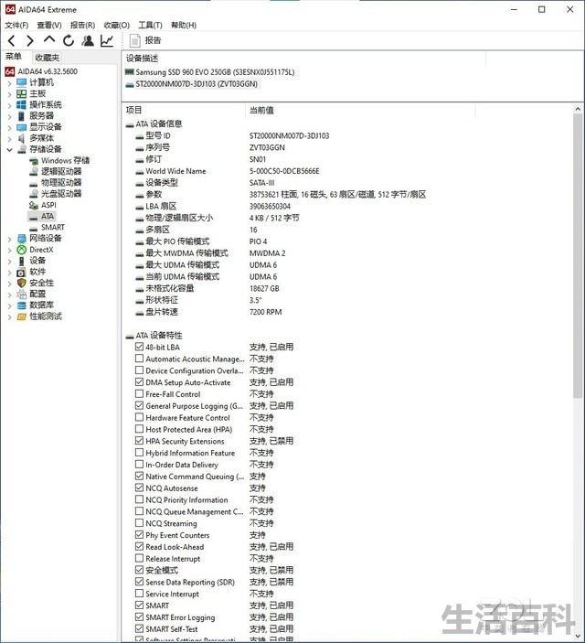Expand the 计算机 tree node arrow
The width and height of the screenshot is (585, 643).
pyautogui.click(x=9, y=83)
